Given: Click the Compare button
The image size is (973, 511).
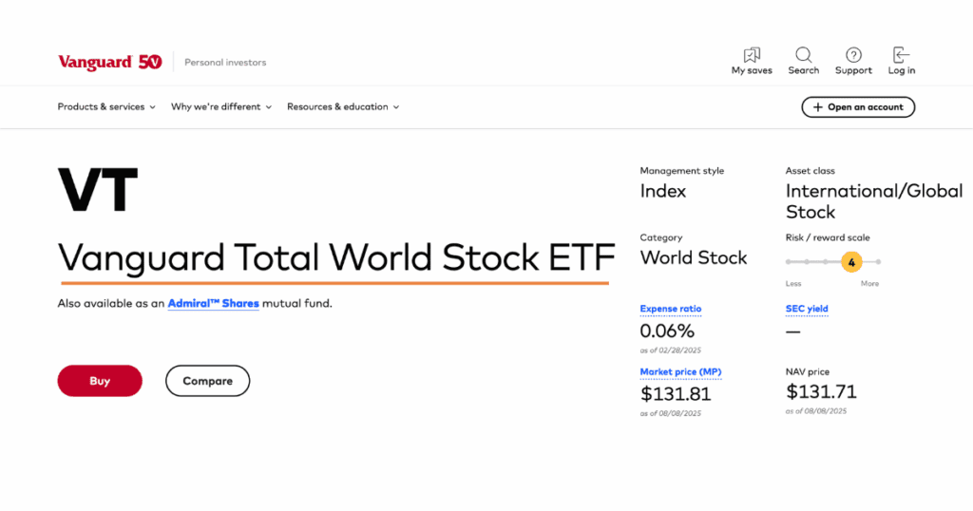Looking at the screenshot, I should [x=207, y=381].
